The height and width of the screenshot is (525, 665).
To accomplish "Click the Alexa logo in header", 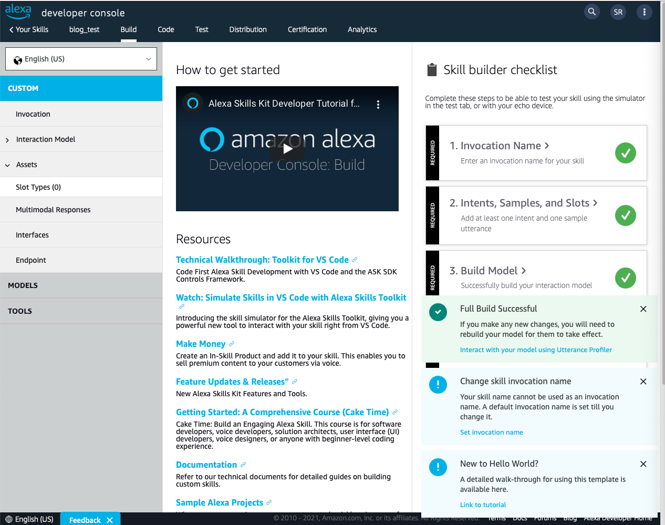I will (18, 12).
